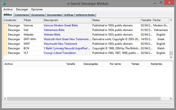
Task: Click the BCN title cell
Action: pos(26,49)
